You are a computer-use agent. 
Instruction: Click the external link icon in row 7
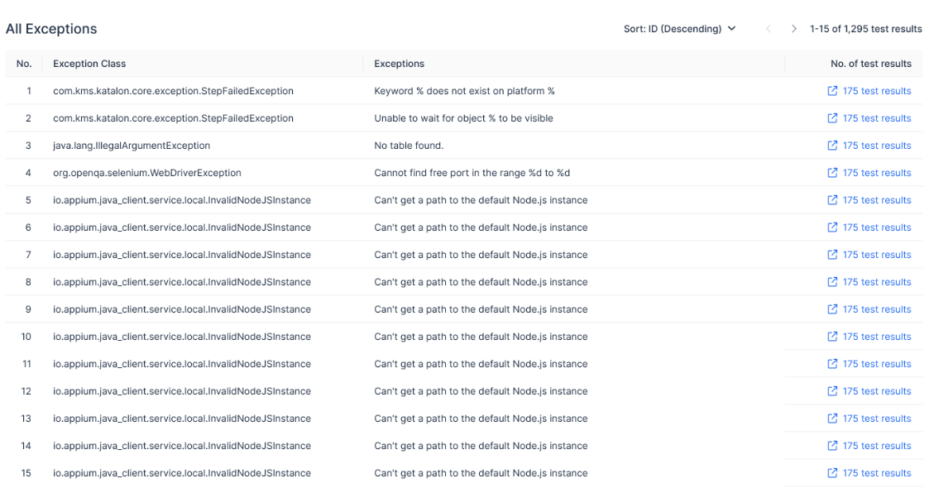[832, 255]
